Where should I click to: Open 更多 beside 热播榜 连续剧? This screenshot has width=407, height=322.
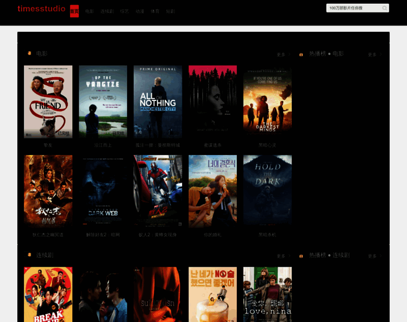click(372, 256)
